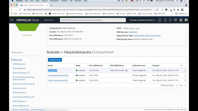Select CIDR Blocks (2) in Resources
198x111 pixels.
click(x=19, y=64)
